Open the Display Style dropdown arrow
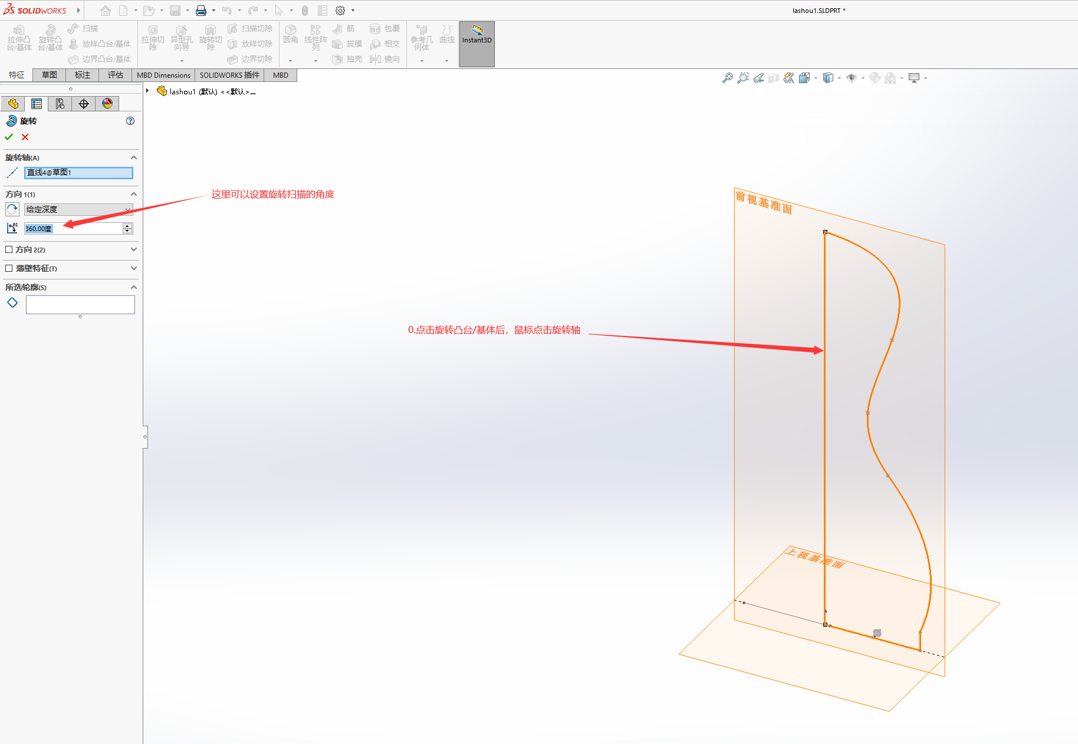Viewport: 1078px width, 744px height. (x=839, y=78)
